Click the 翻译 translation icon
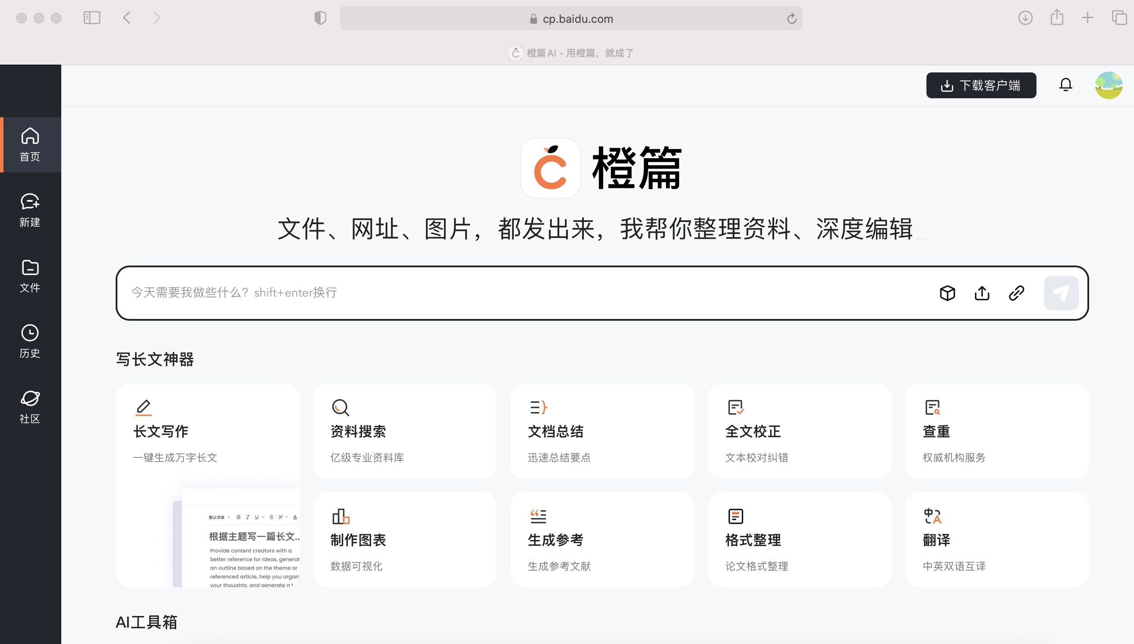 932,516
